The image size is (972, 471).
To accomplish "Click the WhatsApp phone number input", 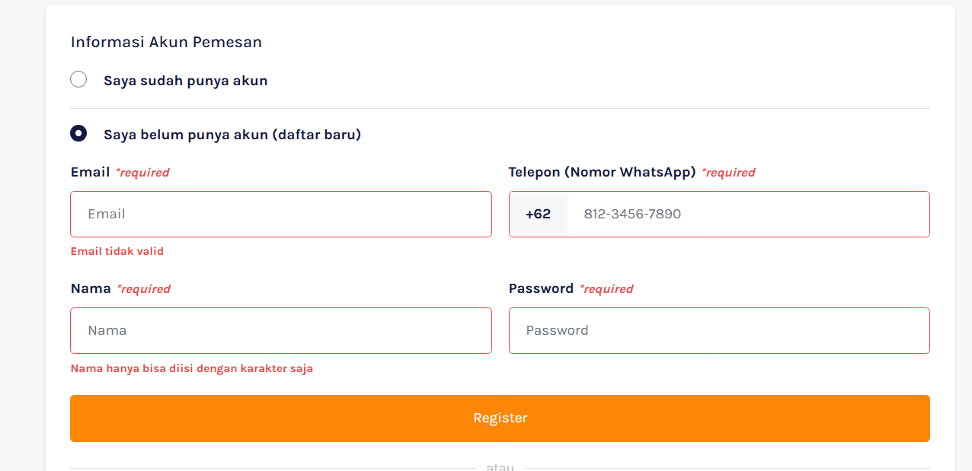I will (747, 214).
